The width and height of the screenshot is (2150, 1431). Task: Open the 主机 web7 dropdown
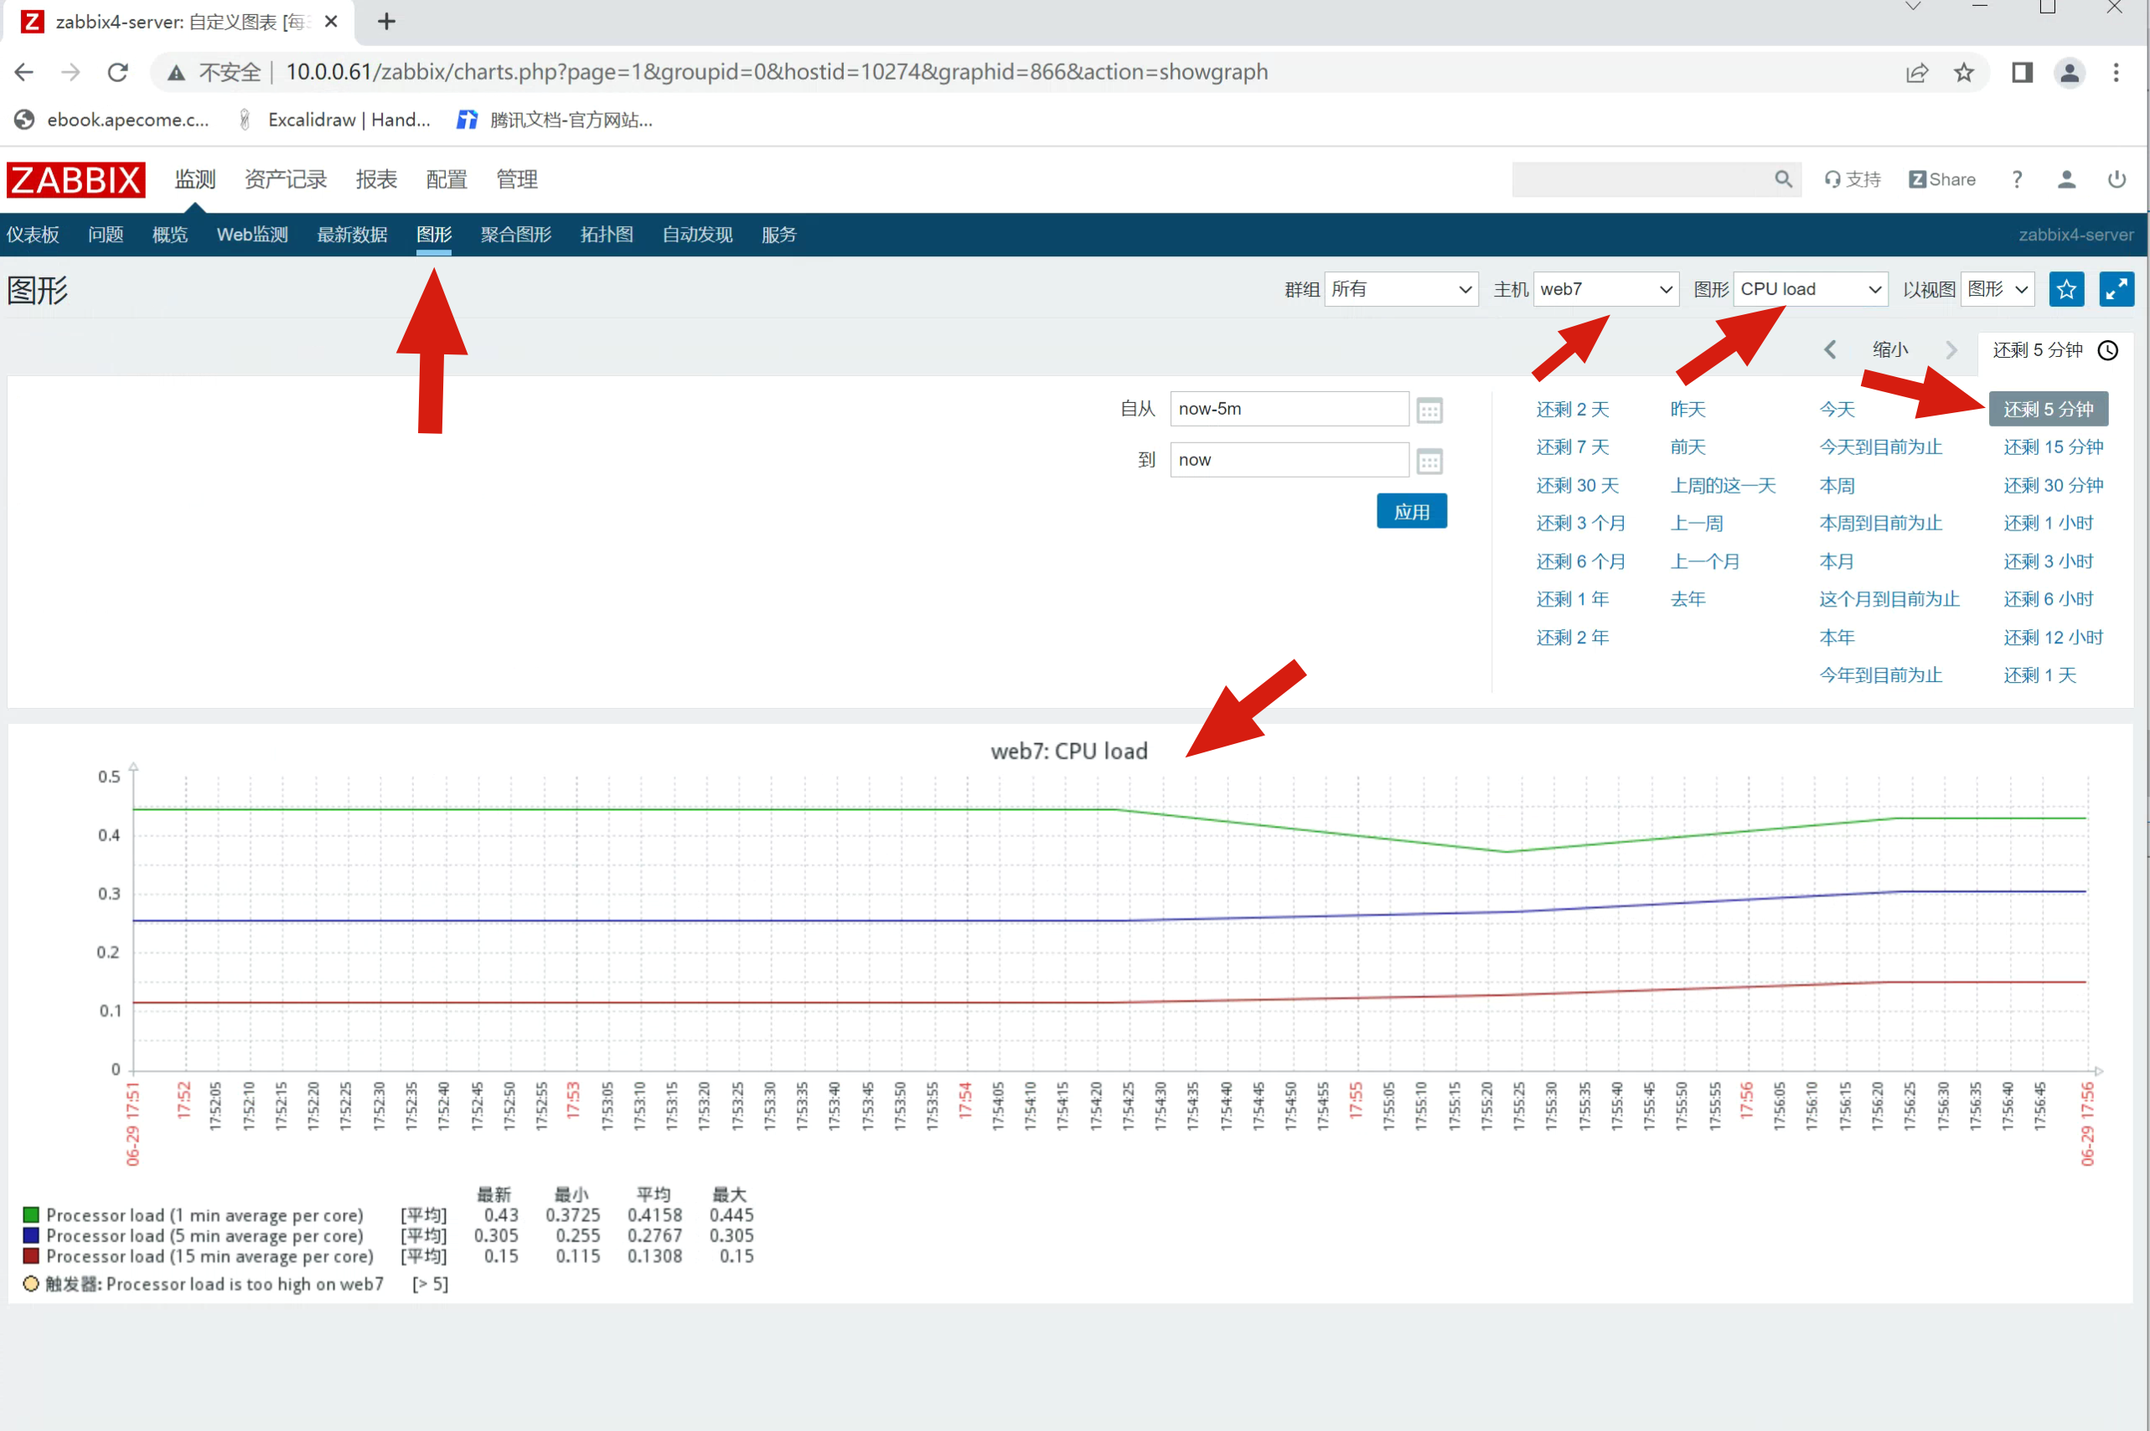[x=1605, y=289]
